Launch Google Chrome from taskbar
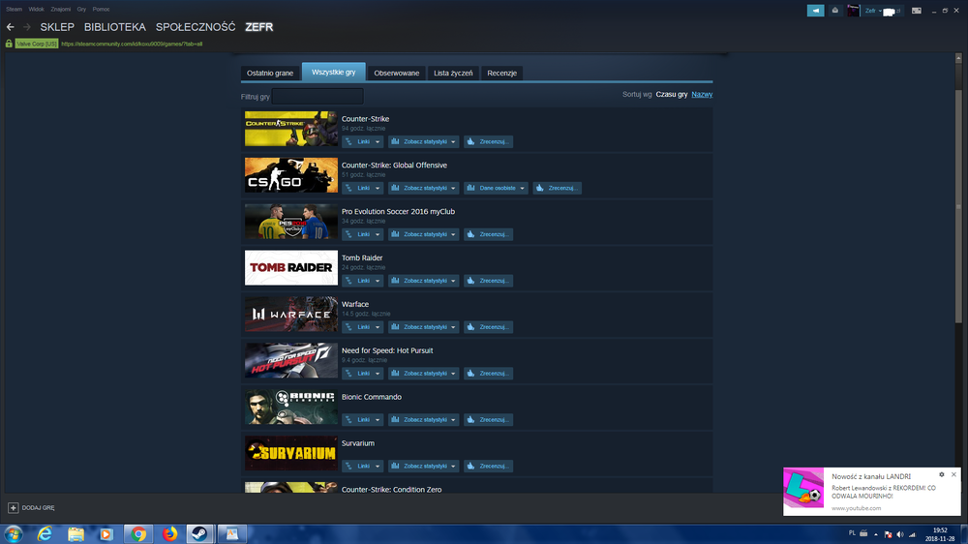The height and width of the screenshot is (544, 968). (138, 533)
